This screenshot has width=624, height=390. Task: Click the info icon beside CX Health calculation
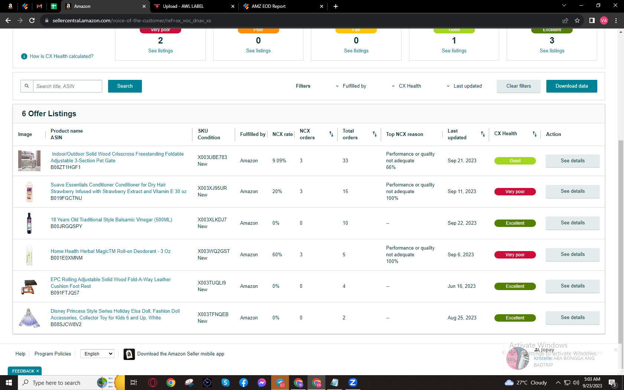[24, 56]
